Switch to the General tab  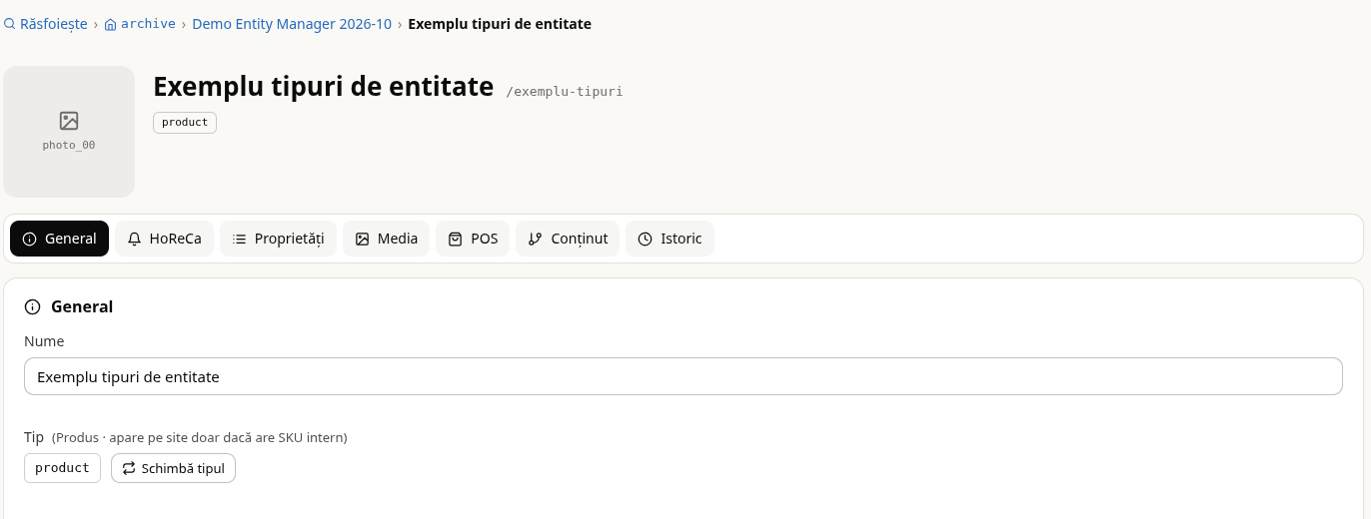60,239
